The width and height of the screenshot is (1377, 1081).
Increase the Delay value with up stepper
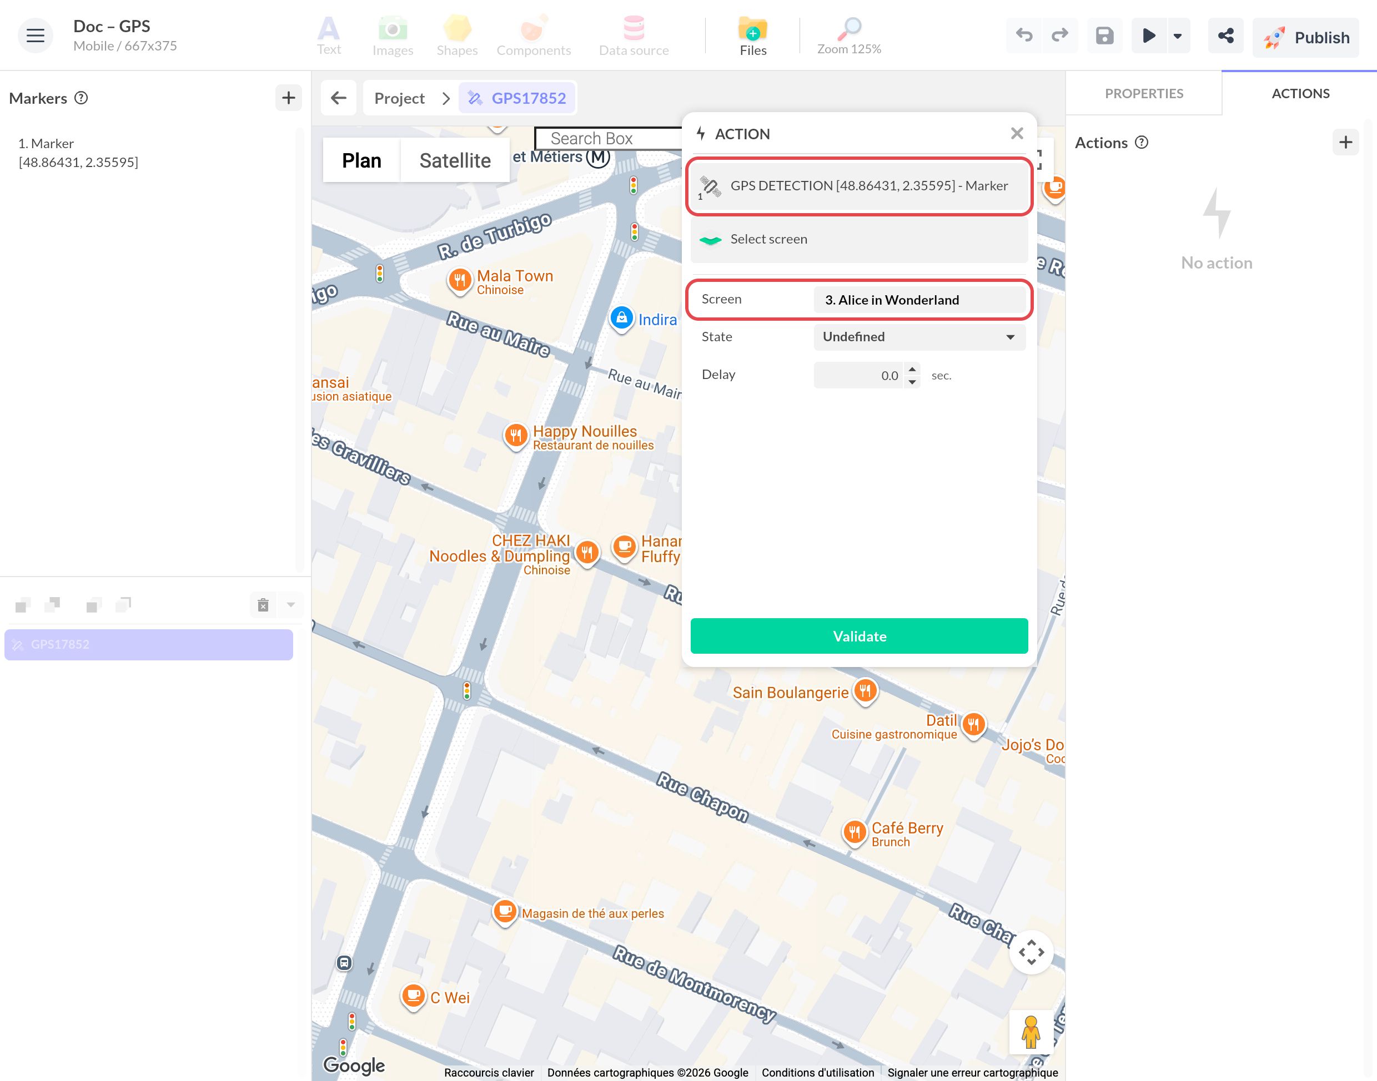(912, 369)
